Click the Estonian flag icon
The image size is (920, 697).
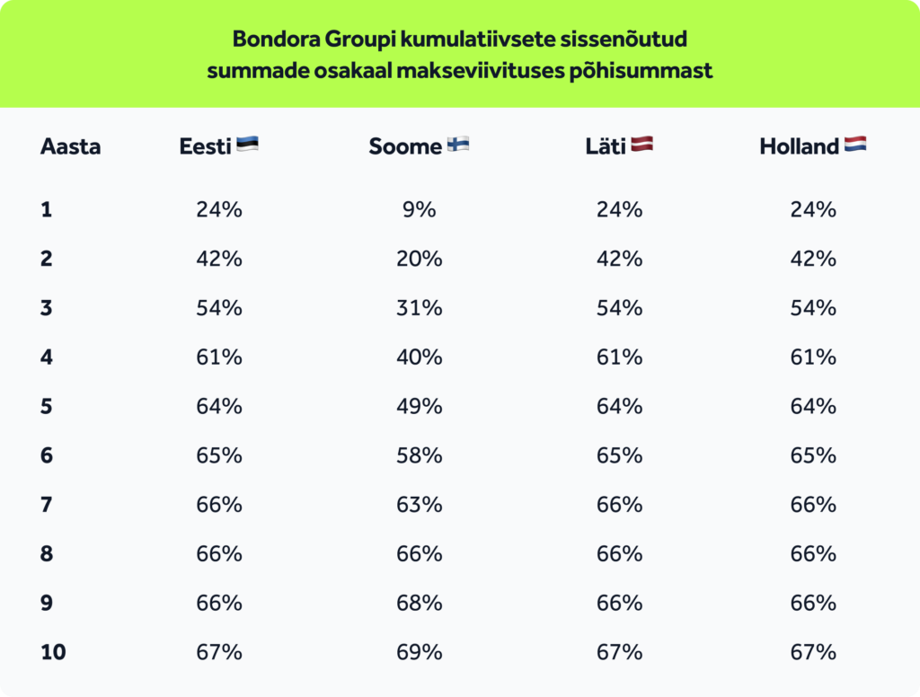[x=248, y=145]
